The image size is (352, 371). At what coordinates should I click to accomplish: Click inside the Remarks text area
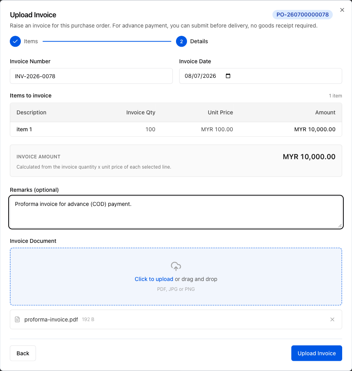pyautogui.click(x=176, y=212)
